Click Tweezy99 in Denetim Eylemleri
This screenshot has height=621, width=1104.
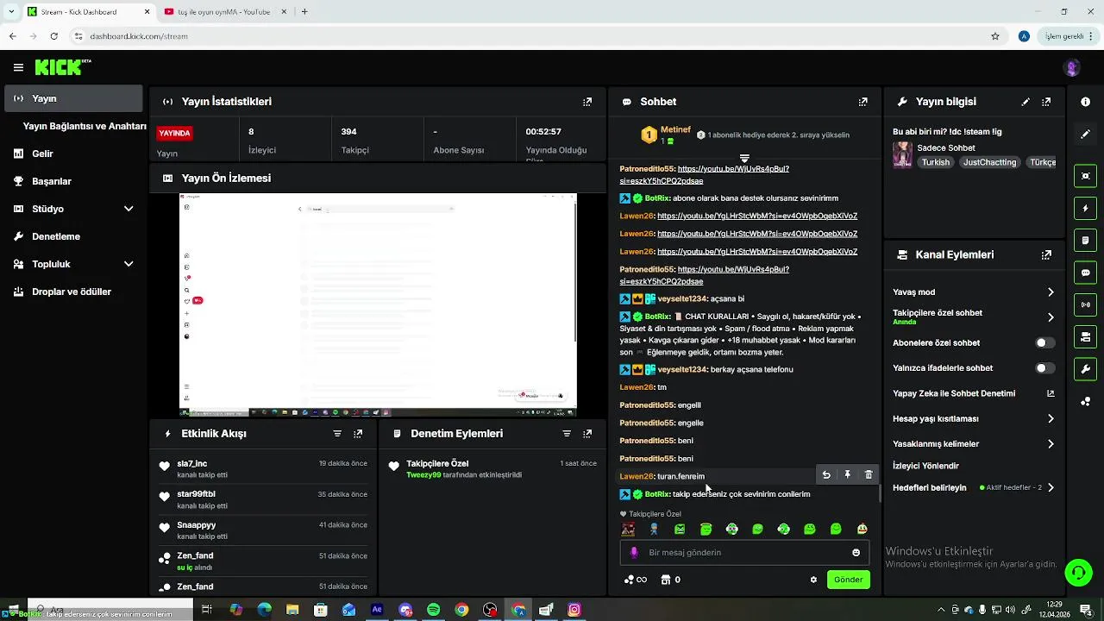click(x=423, y=475)
